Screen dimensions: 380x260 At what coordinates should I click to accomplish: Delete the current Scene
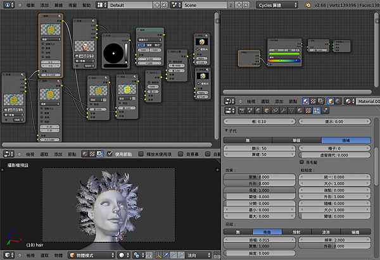click(x=246, y=5)
